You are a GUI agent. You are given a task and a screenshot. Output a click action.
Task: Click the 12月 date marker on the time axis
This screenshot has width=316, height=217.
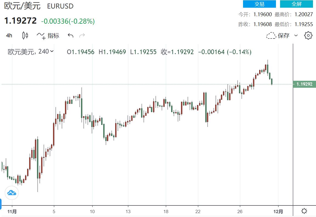[278, 212]
